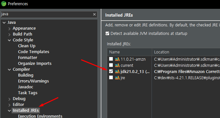Viewport: 220px width, 118px height.
Task: Open Execution Environments page
Action: click(40, 116)
